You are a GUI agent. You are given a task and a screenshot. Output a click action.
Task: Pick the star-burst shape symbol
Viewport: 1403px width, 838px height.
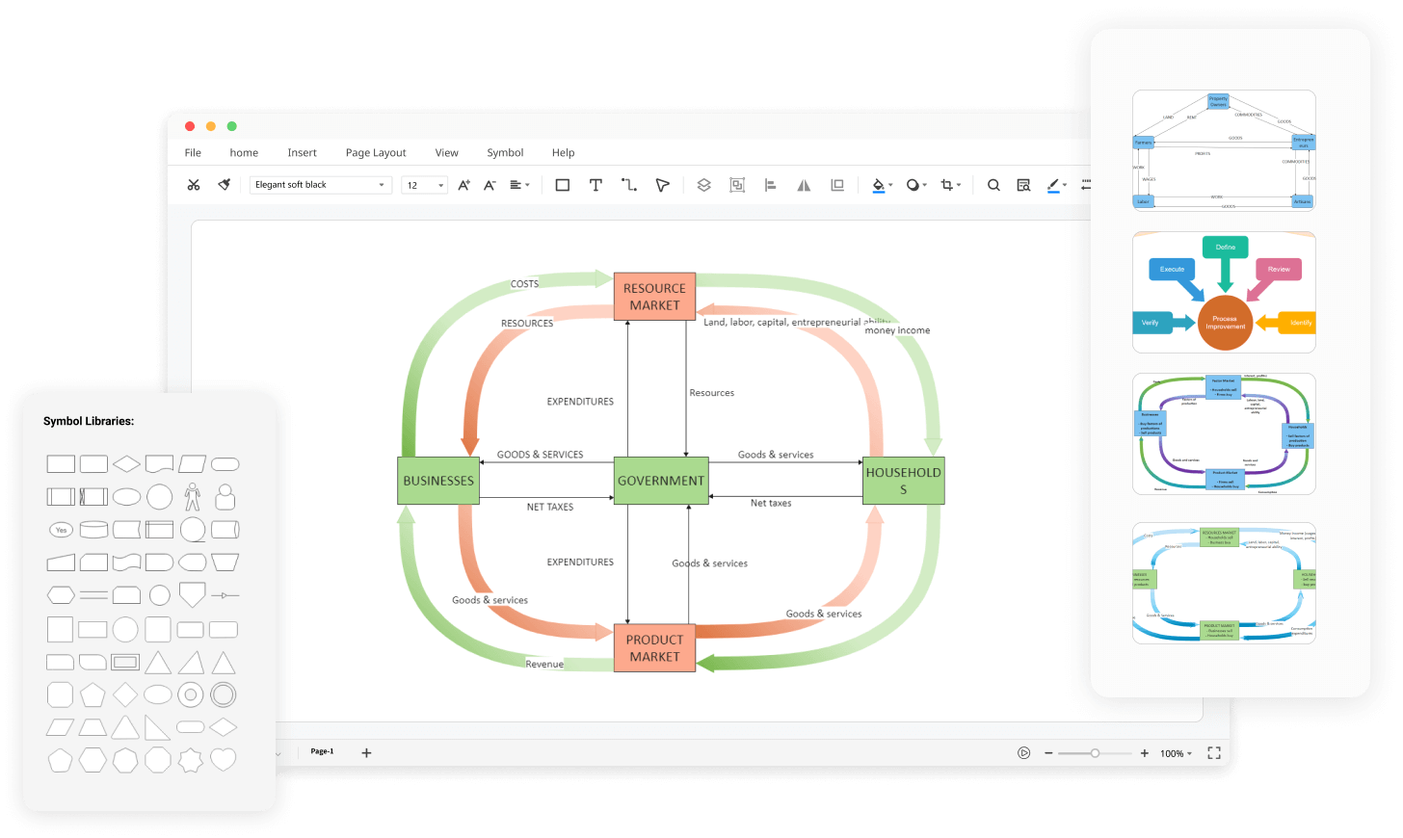(x=191, y=760)
